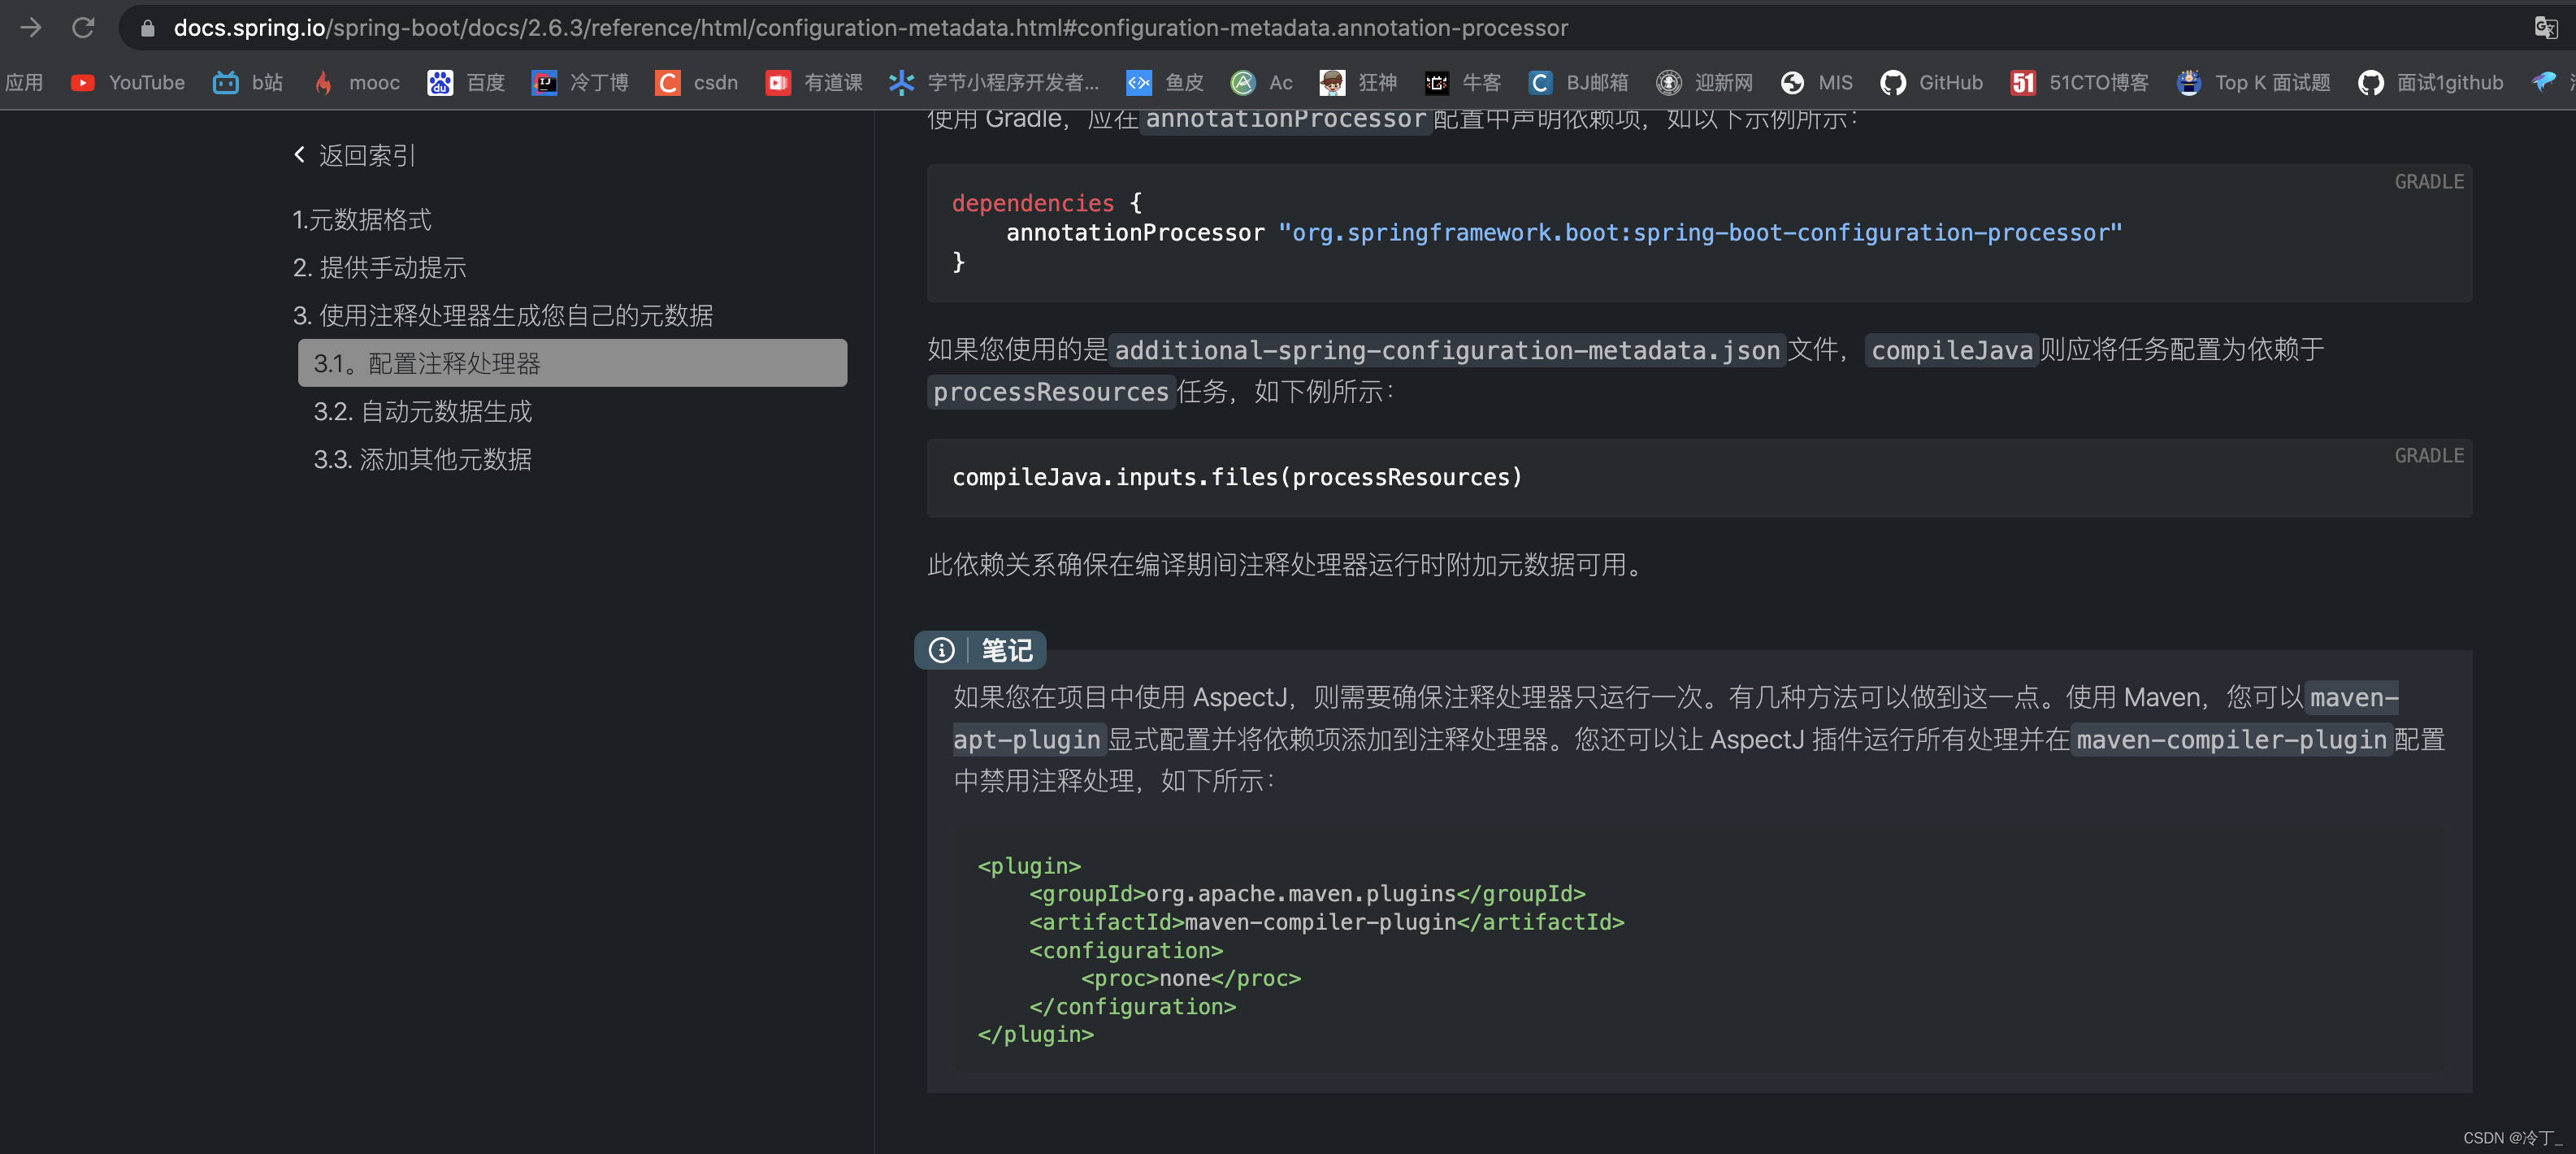Click the maven-compiler-plugin inline code in note

(x=2231, y=741)
